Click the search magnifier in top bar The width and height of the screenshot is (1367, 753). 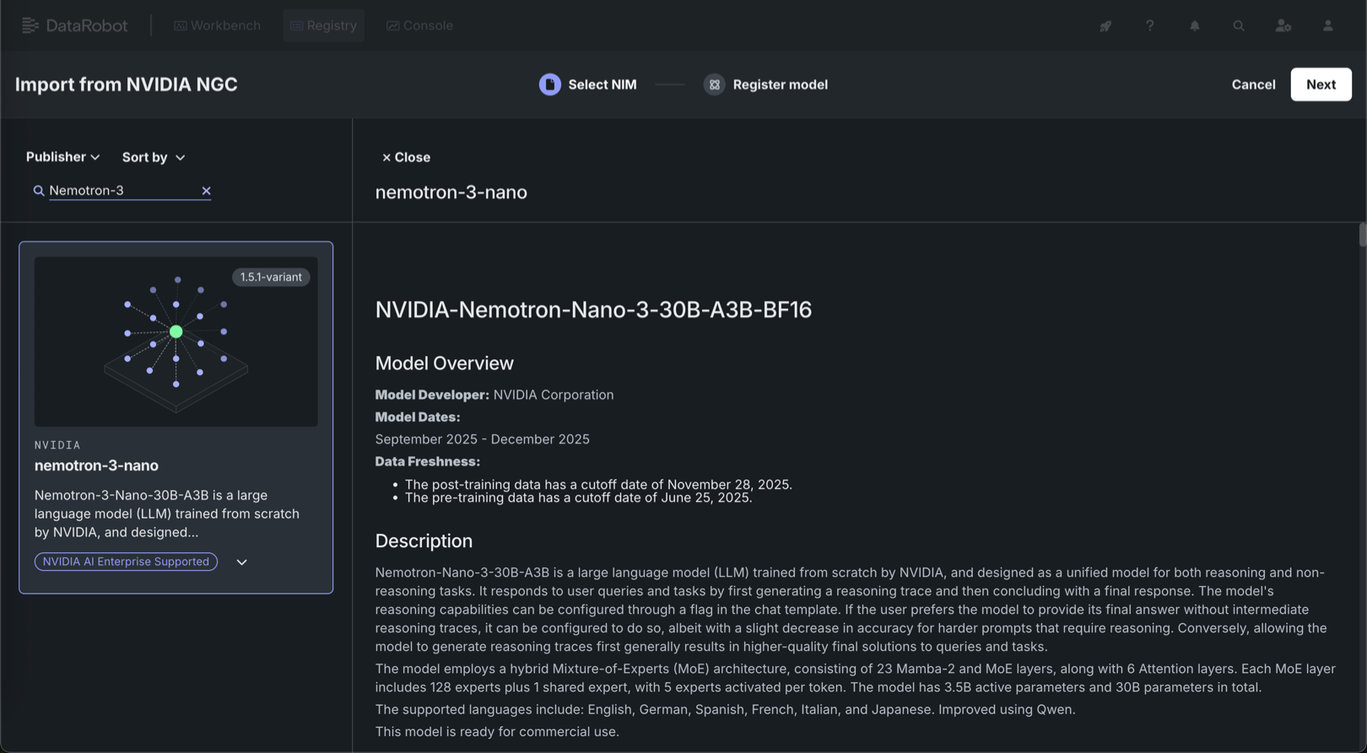click(1238, 26)
